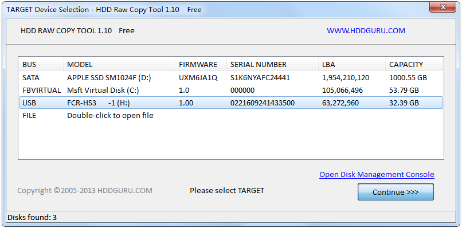Close the TARGET Device Selection window
This screenshot has height=228, width=462.
point(443,7)
